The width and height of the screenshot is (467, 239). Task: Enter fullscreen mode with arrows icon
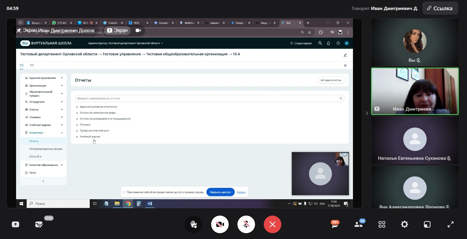(450, 224)
